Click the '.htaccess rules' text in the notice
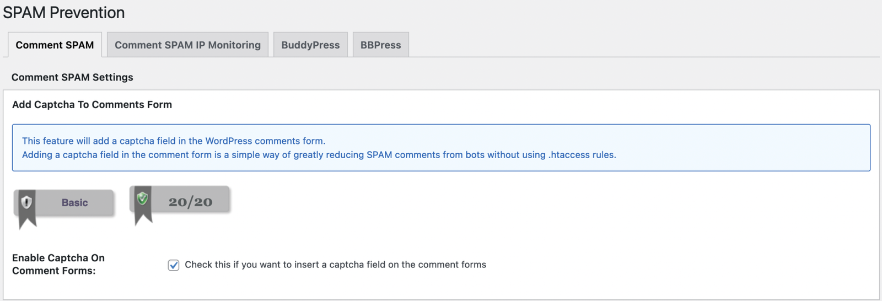The width and height of the screenshot is (882, 301). [x=582, y=155]
